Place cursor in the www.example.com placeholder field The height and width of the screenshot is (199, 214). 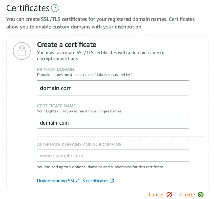point(113,155)
